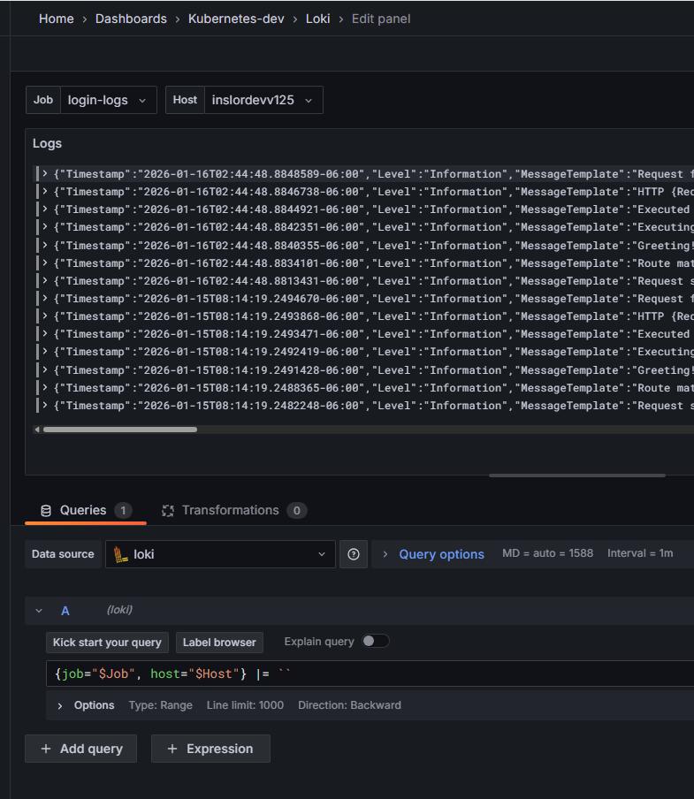Expand log row with timestamp 08:14:19.2488365
The image size is (694, 799).
tap(45, 388)
